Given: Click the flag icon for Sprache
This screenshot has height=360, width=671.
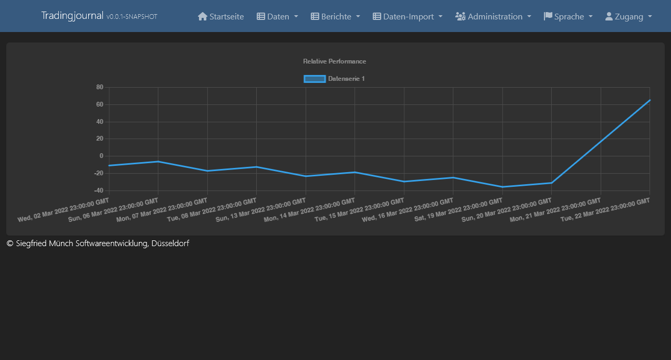Looking at the screenshot, I should tap(548, 16).
